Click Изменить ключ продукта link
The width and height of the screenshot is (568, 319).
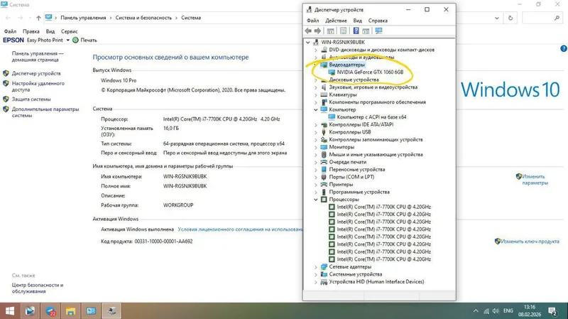pos(530,242)
